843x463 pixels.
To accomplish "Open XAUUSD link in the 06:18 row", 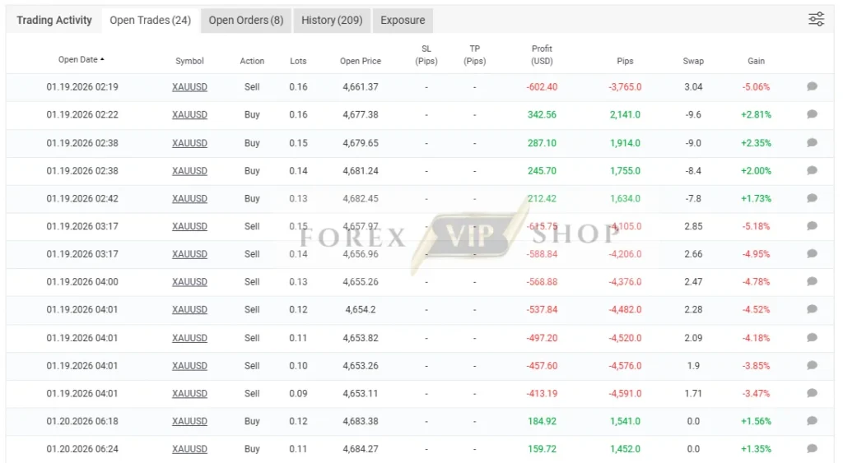I will (x=189, y=422).
